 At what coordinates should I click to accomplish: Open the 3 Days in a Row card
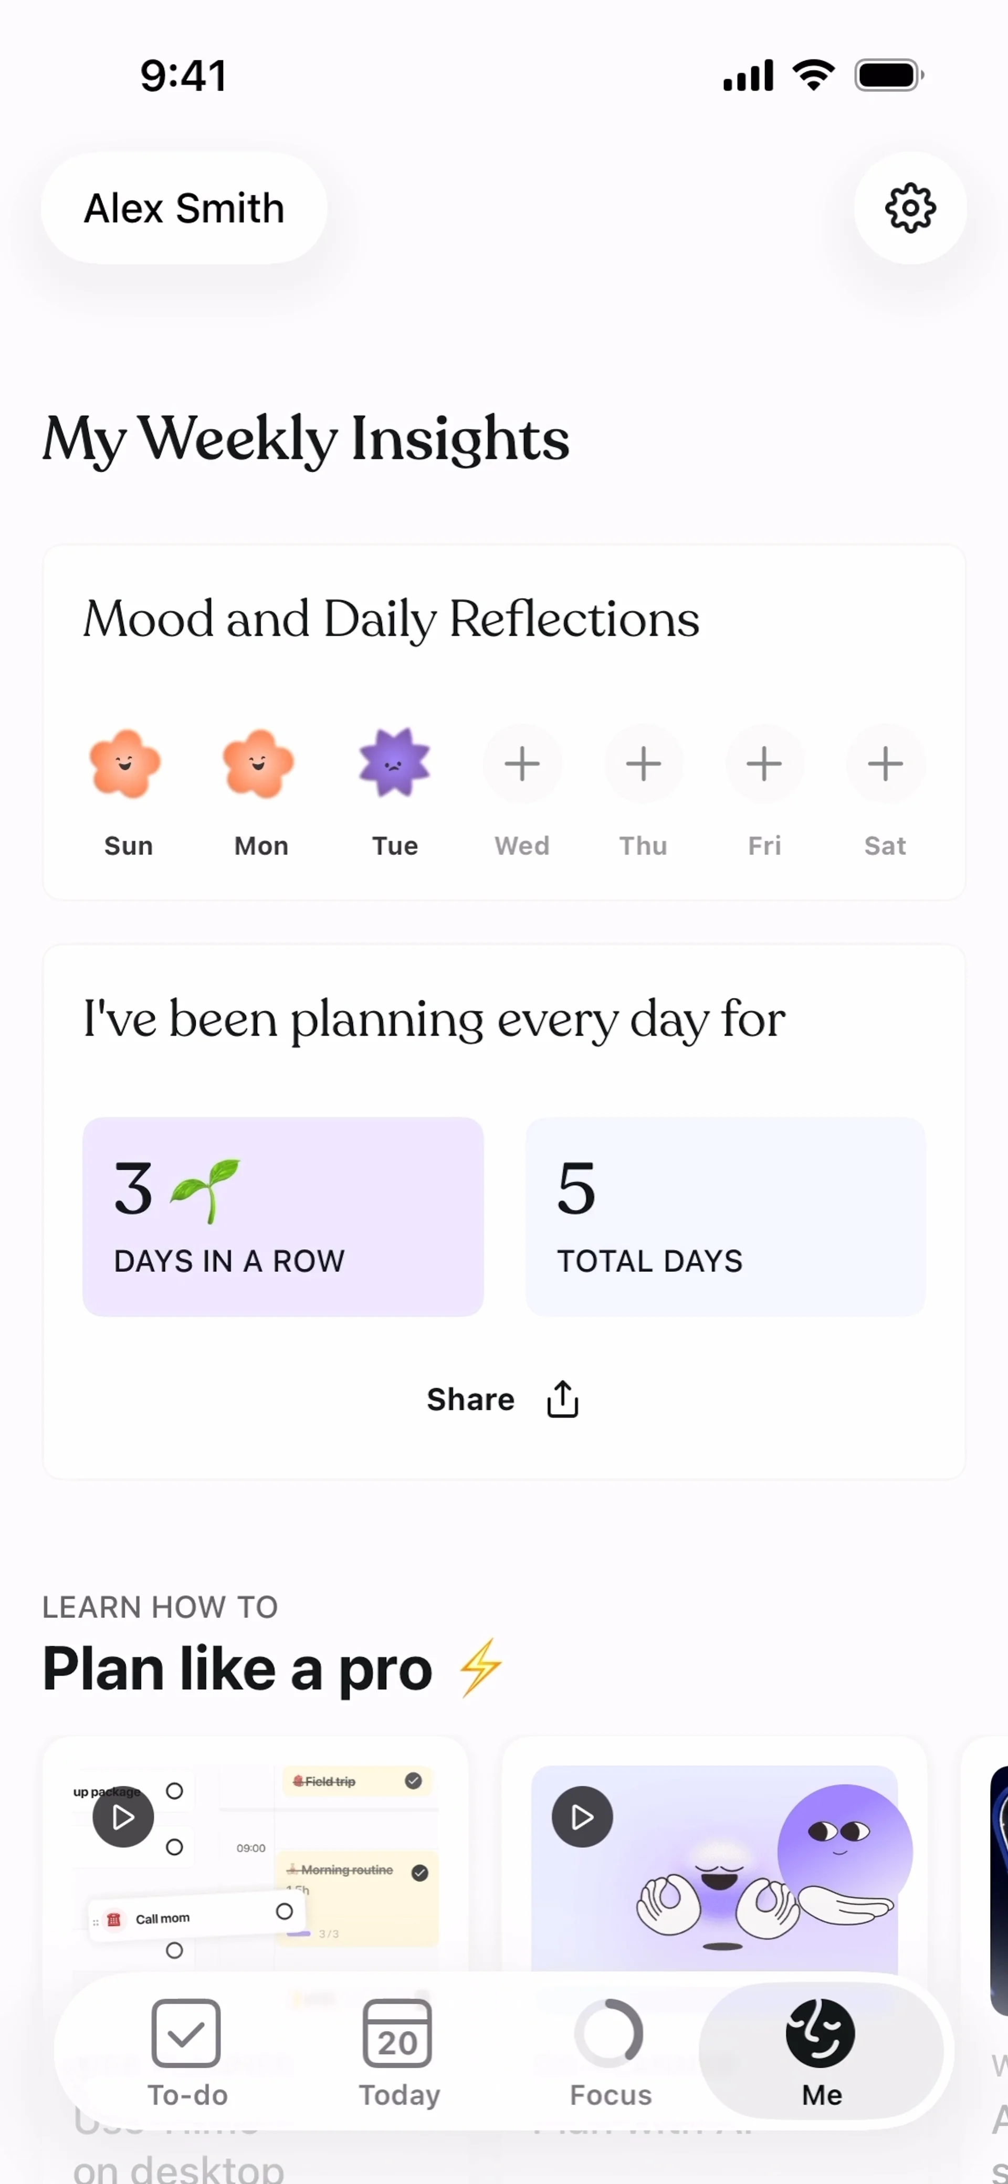(x=283, y=1217)
